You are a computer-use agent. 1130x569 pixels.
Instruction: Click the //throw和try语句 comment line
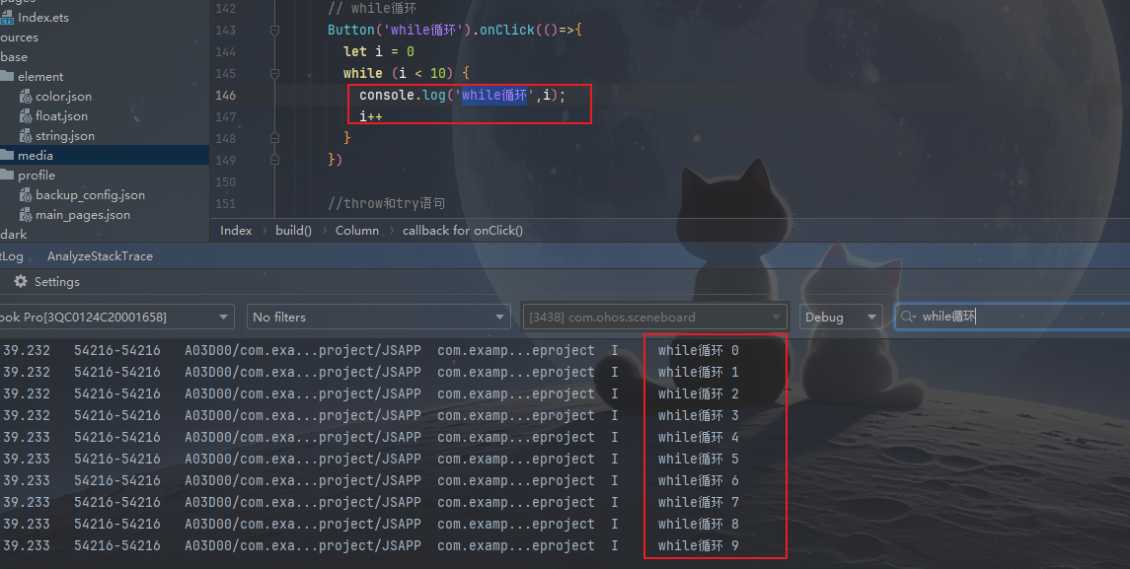coord(386,203)
